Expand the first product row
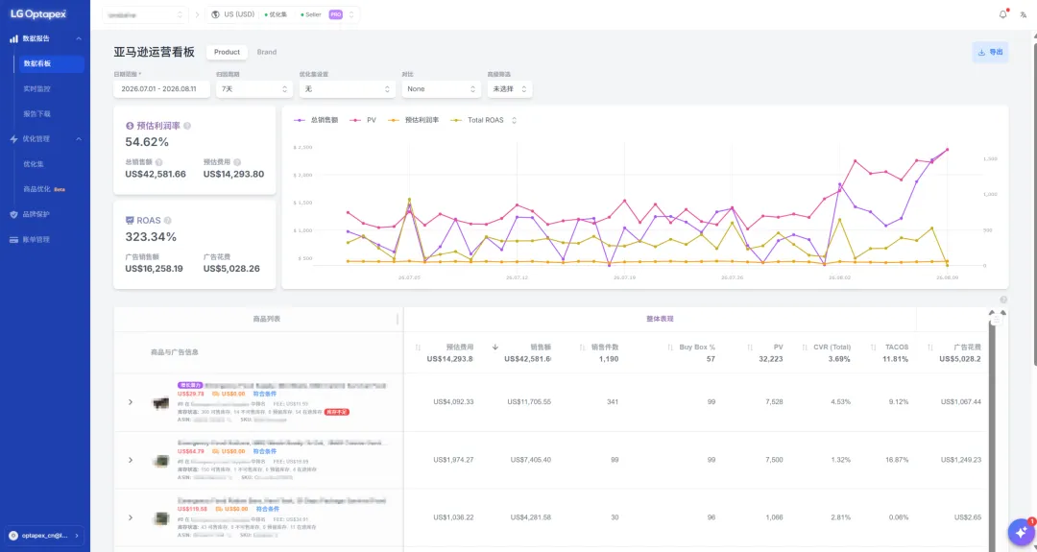Image resolution: width=1037 pixels, height=552 pixels. coord(131,402)
